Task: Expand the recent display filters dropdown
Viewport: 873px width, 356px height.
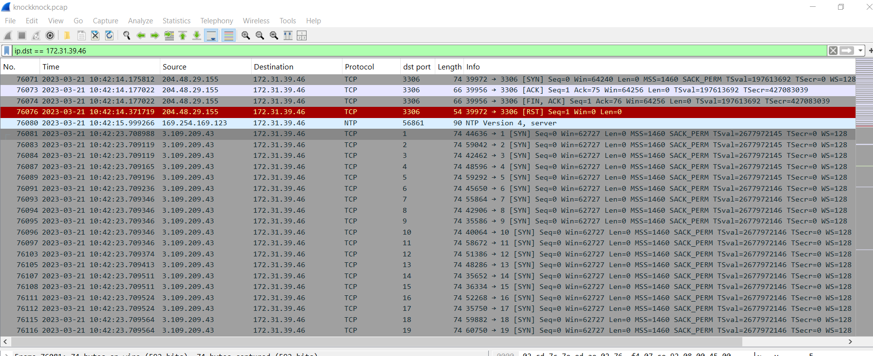Action: [x=860, y=51]
